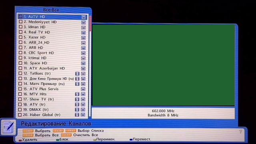Tick the checkbox for 4. Real TV HD
256x144 pixels.
tap(20, 32)
